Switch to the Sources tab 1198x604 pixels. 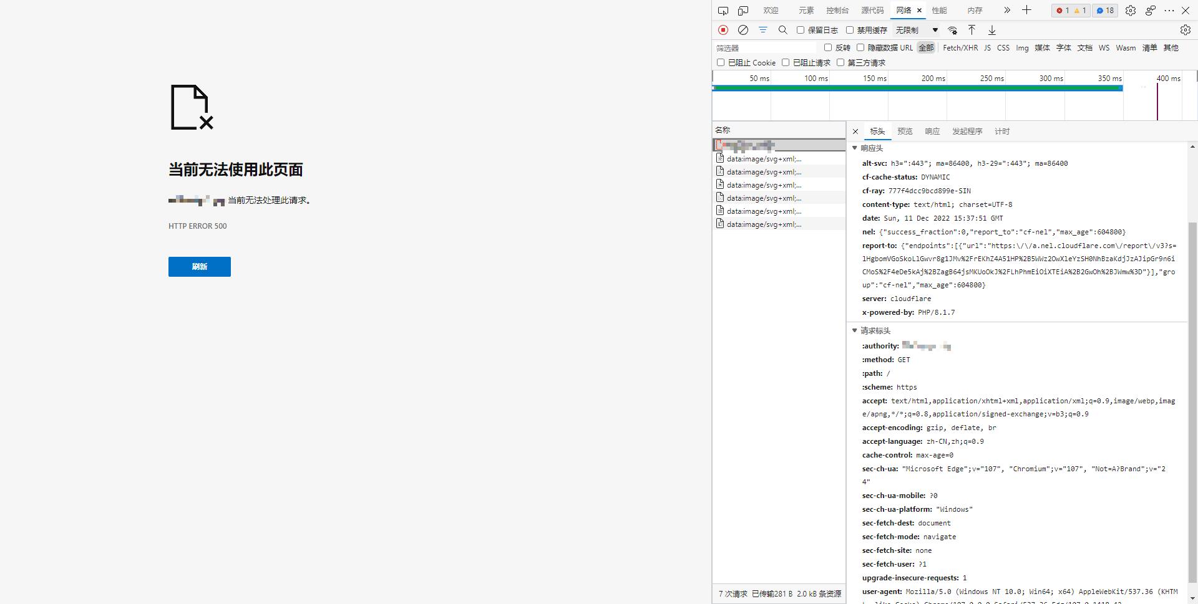(872, 11)
